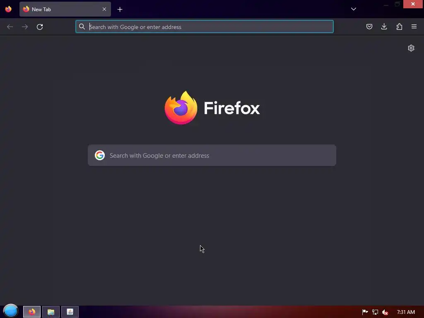Select the New Tab tab

(x=65, y=9)
